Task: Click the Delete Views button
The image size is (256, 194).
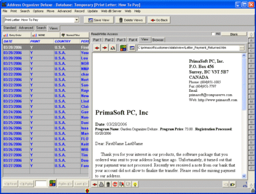Action: [131, 20]
